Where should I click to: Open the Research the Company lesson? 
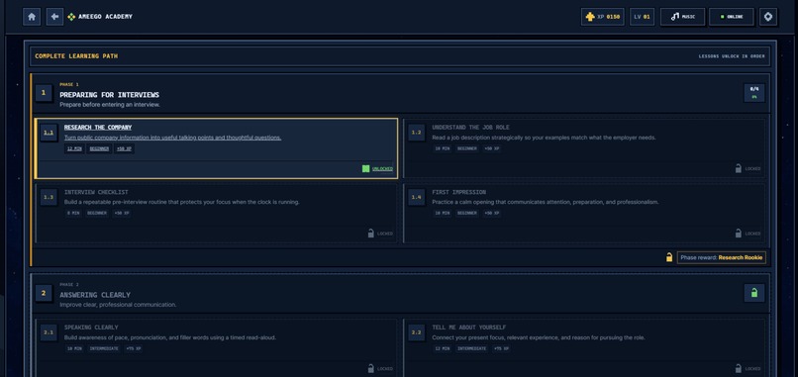(217, 148)
